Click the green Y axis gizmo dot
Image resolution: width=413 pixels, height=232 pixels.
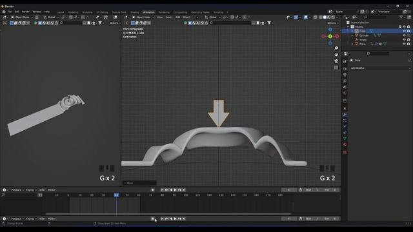coord(330,36)
